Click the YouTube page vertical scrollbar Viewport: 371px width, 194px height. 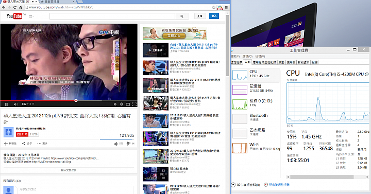coord(227,45)
